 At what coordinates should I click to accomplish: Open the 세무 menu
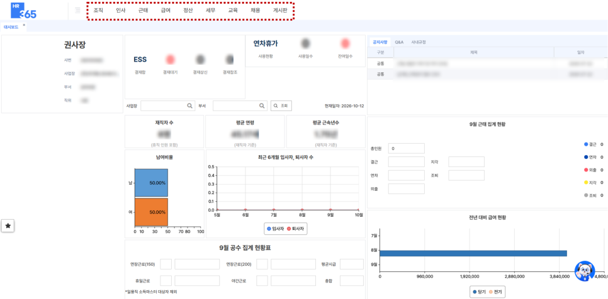point(211,11)
